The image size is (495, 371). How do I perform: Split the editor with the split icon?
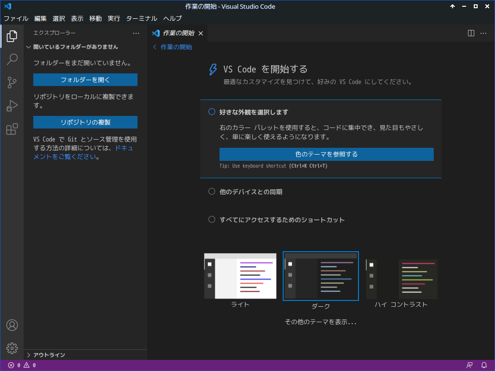tap(471, 33)
